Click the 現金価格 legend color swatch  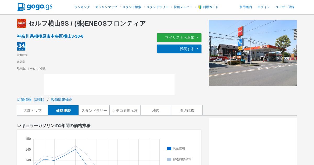[169, 148]
